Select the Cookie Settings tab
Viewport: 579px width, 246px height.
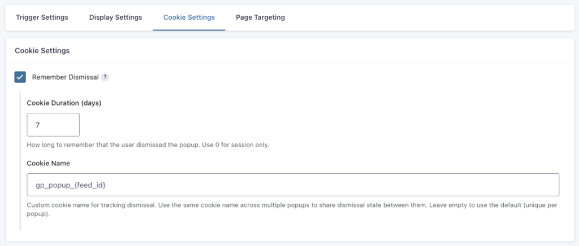(189, 17)
